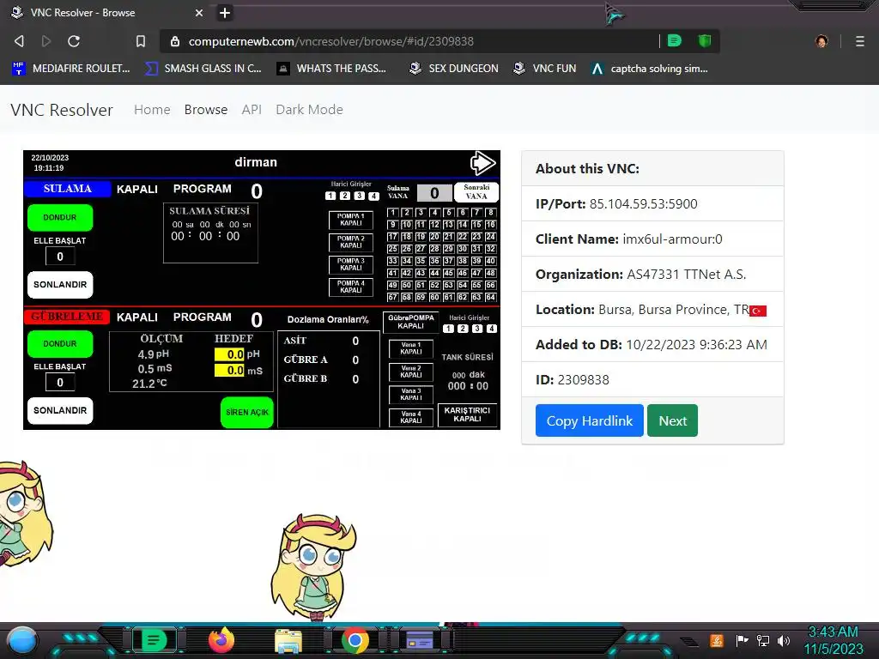This screenshot has width=879, height=659.
Task: Open Firefox from the taskbar
Action: tap(221, 640)
